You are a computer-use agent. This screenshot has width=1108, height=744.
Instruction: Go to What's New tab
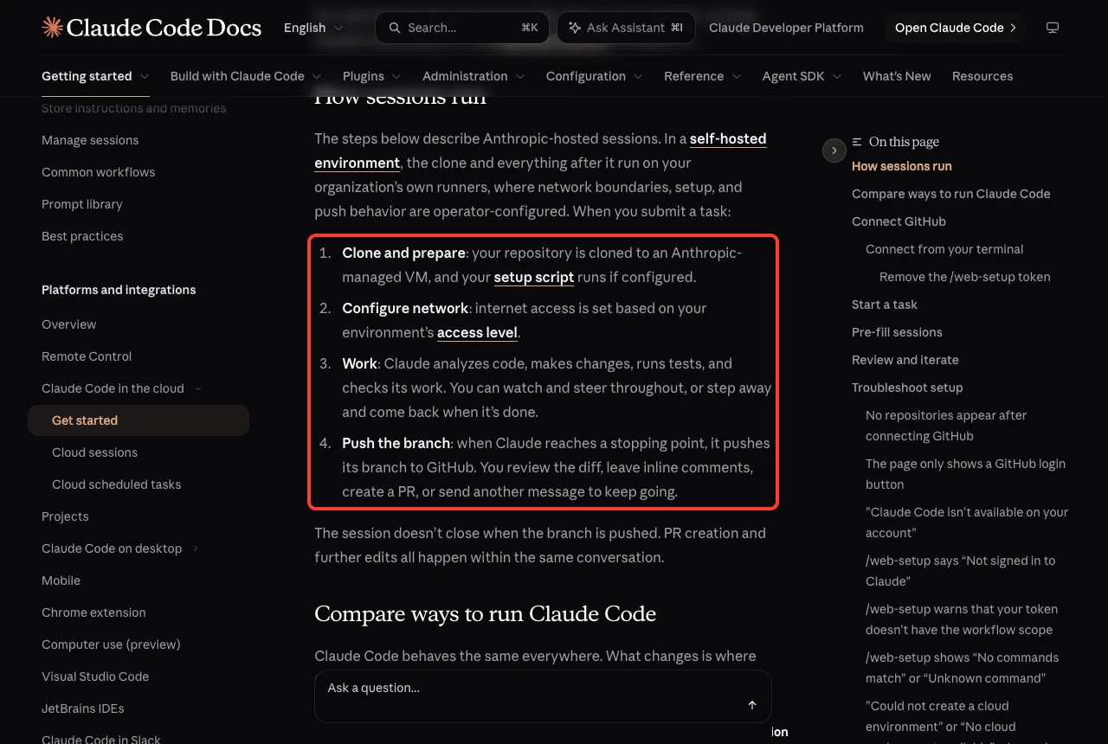(x=897, y=76)
